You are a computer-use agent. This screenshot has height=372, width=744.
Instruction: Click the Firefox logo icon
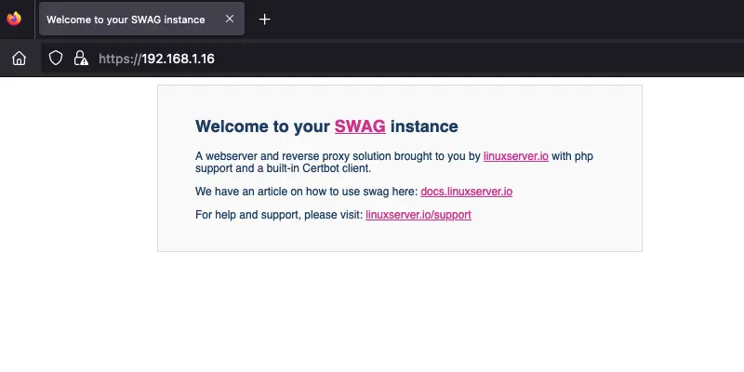point(14,19)
